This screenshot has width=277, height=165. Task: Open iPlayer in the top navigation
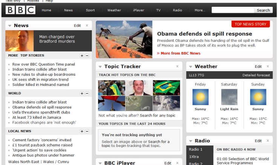139,10
